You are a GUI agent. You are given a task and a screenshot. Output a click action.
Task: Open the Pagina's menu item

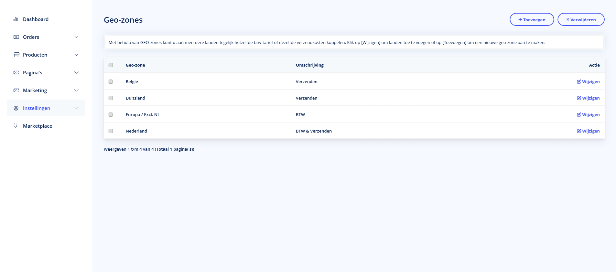click(x=33, y=73)
